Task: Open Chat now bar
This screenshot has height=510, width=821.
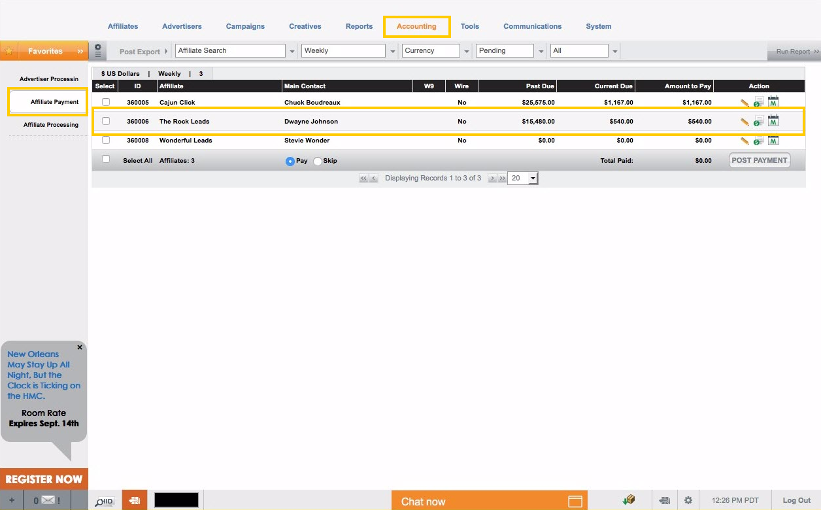Action: (x=489, y=501)
